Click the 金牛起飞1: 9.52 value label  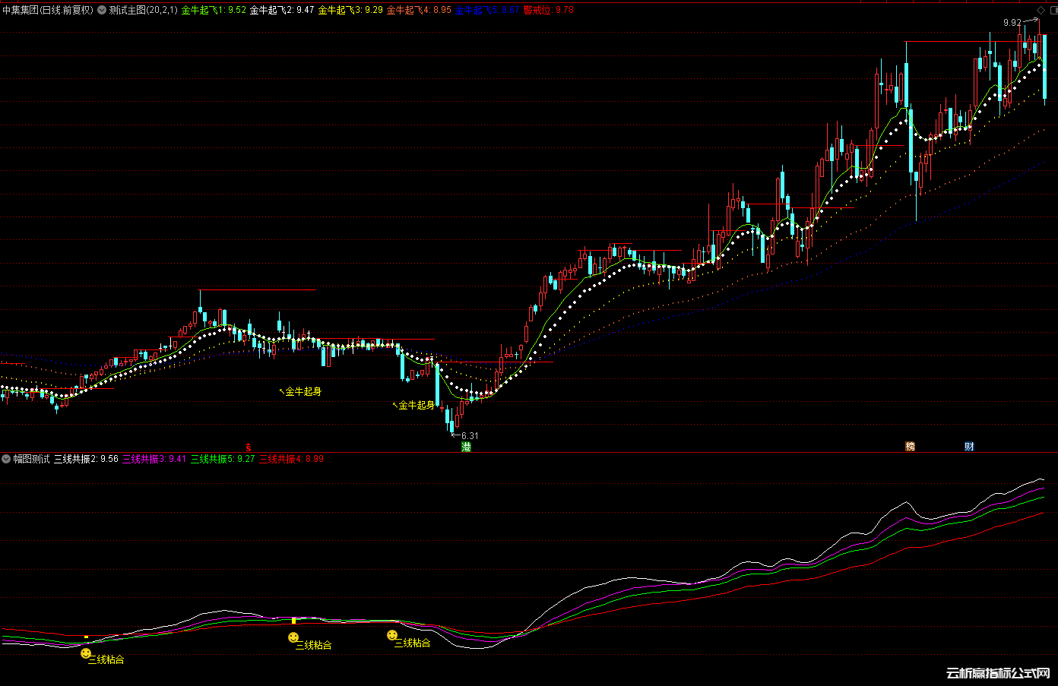(x=214, y=11)
